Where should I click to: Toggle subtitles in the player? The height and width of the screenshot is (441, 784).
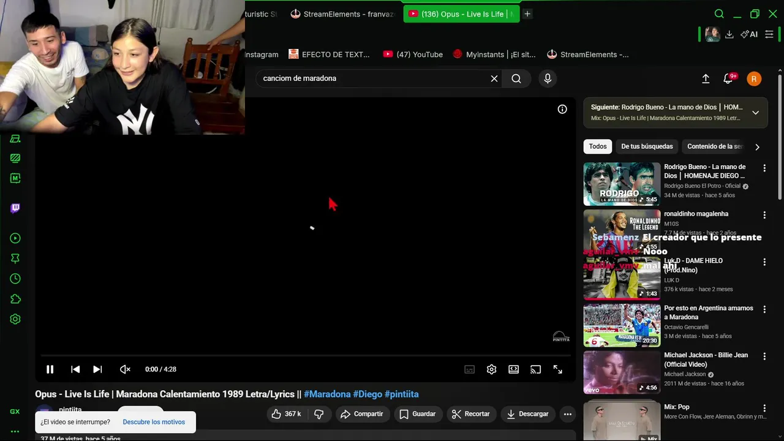469,369
